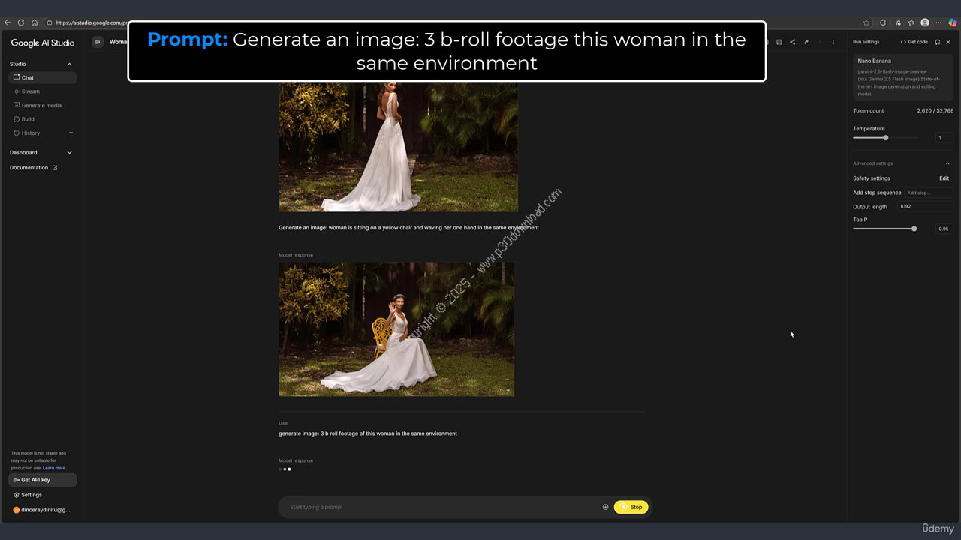Expand the History chevron
961x540 pixels.
[x=71, y=133]
